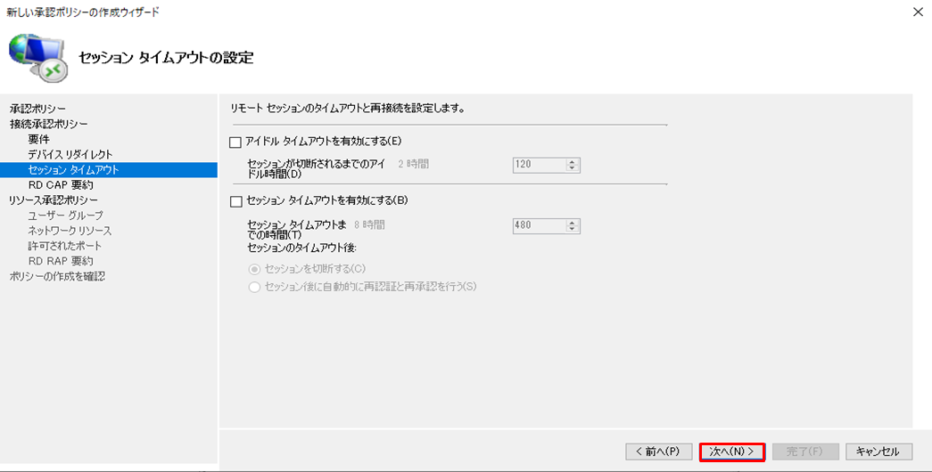Decrease session timeout with the 480 spinner down arrow
This screenshot has width=932, height=472.
(x=573, y=230)
